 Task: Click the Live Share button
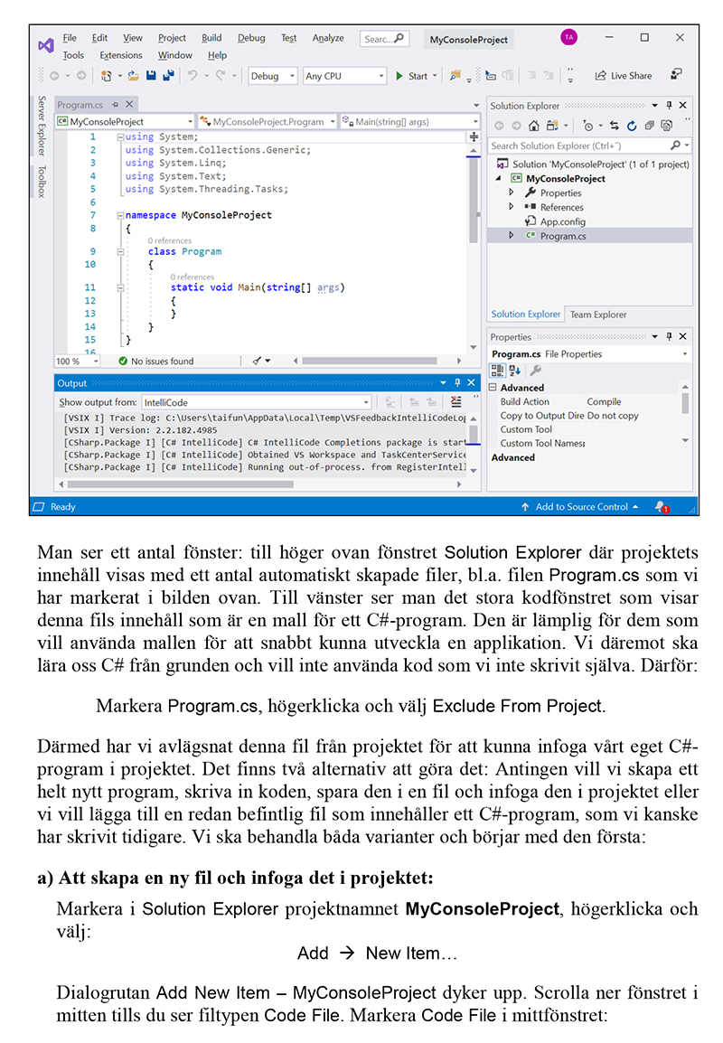(x=624, y=76)
